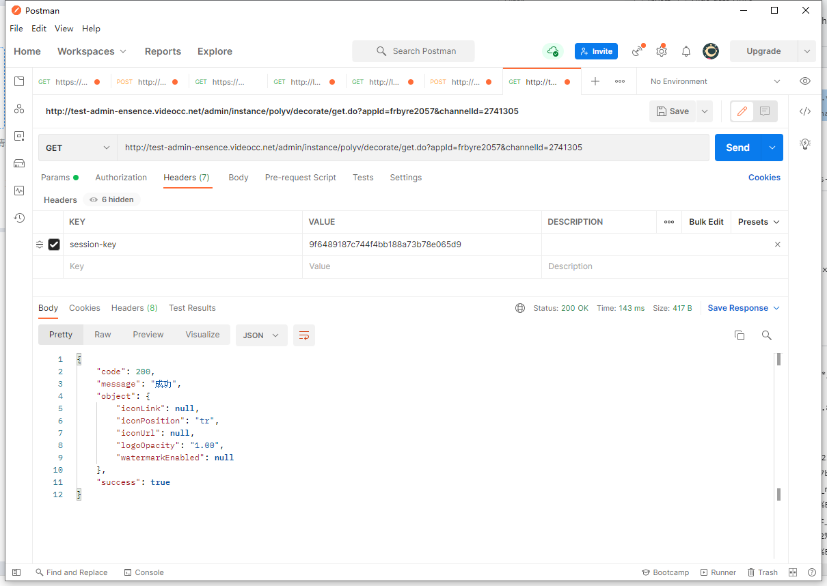Open the Save options arrow
The image size is (827, 586).
705,111
